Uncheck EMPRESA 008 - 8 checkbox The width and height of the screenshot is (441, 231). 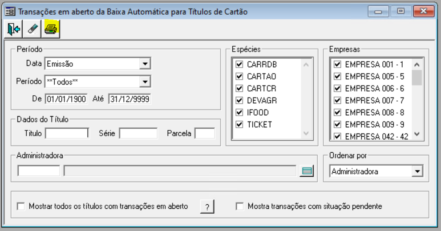(x=337, y=113)
